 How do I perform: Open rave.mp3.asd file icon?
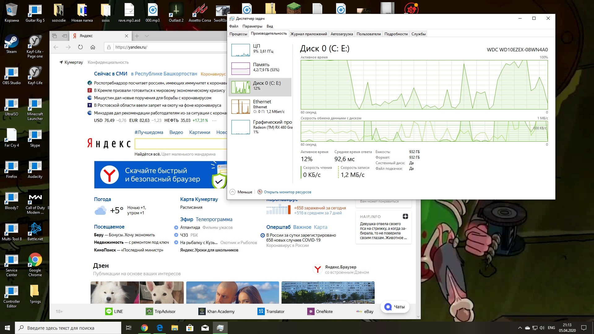[x=129, y=13]
